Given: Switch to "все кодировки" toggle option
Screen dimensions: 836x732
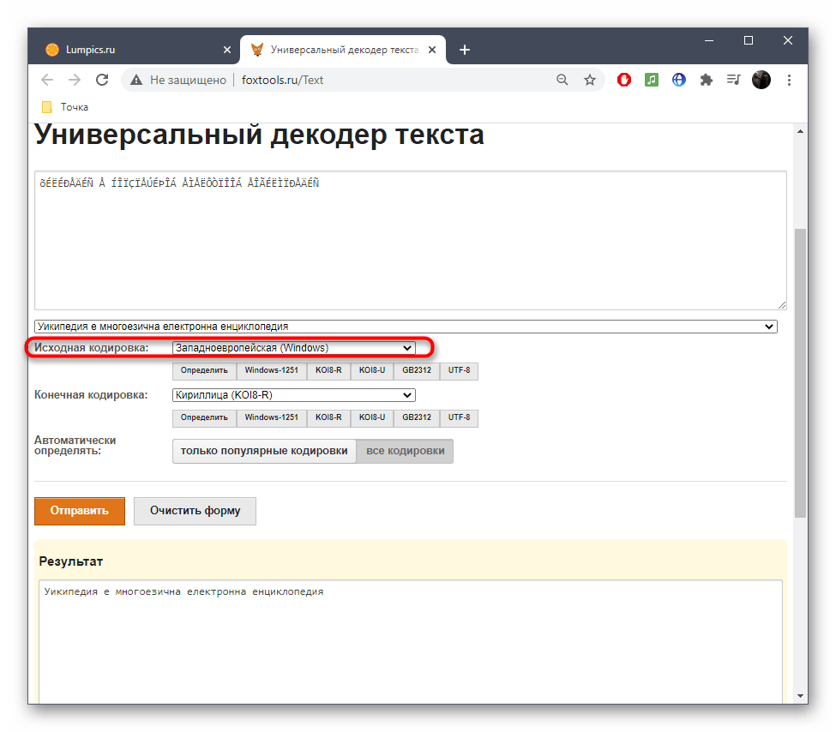Looking at the screenshot, I should tap(405, 451).
